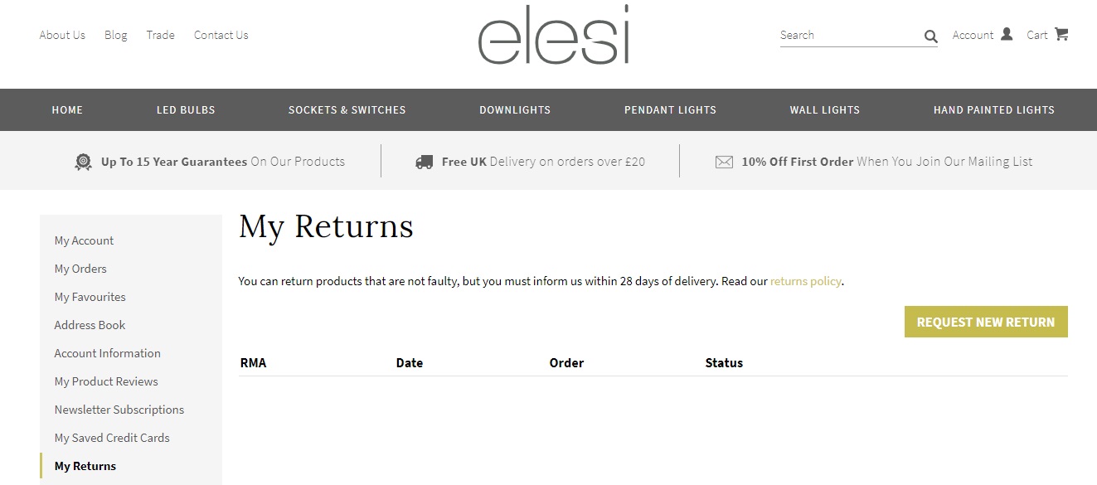The width and height of the screenshot is (1097, 485).
Task: Click the mailing list envelope icon
Action: (x=724, y=162)
